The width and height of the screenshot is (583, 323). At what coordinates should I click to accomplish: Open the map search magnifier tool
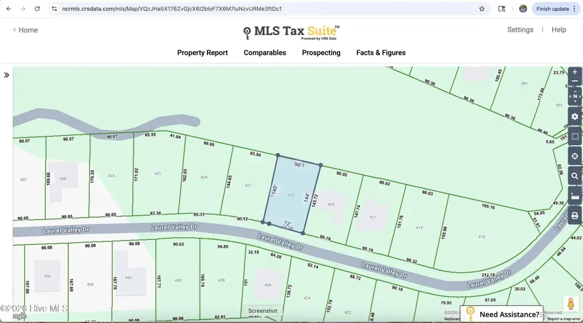[575, 176]
